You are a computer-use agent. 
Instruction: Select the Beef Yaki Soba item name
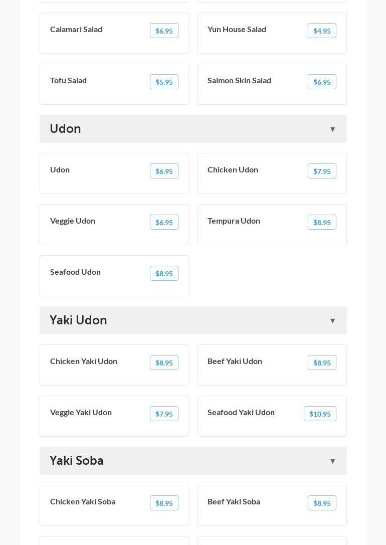pos(234,502)
